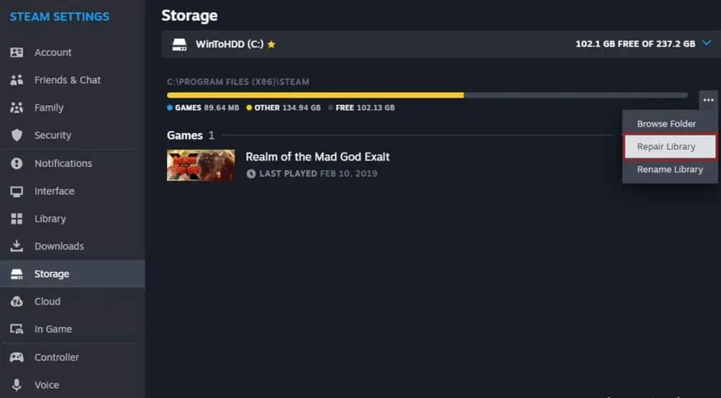Click the Voice microphone icon
721x398 pixels.
(x=17, y=385)
